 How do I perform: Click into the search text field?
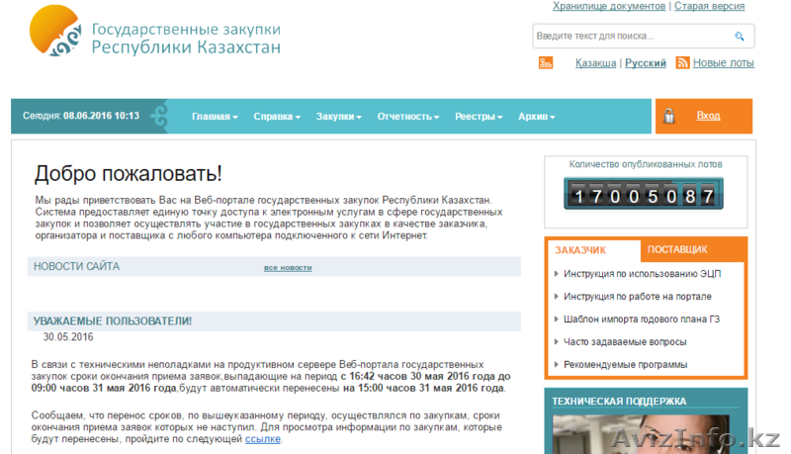click(631, 37)
